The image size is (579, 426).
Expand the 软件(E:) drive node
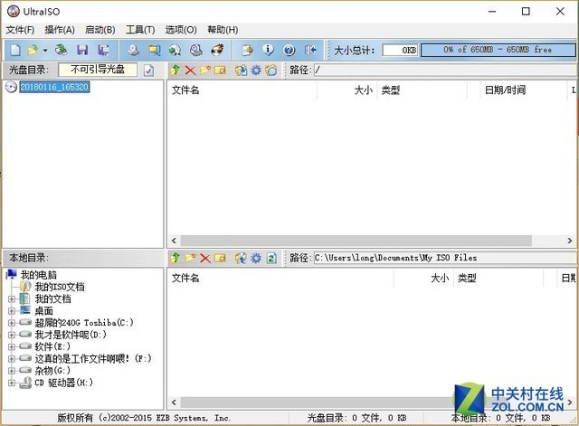click(x=12, y=347)
